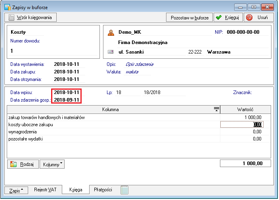Viewport: 279px width, 200px height.
Task: Click the Wartość column header
Action: pyautogui.click(x=245, y=110)
